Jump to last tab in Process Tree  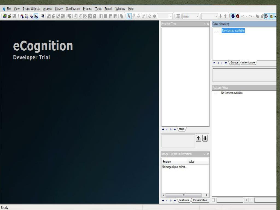coord(175,129)
